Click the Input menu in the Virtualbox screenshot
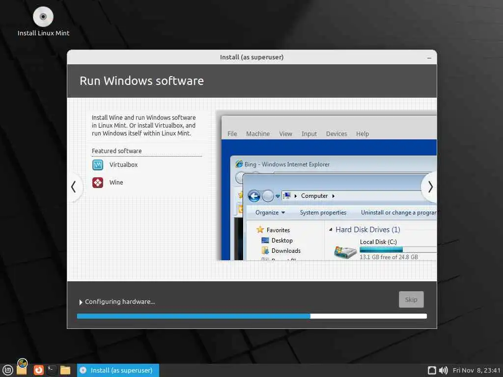Viewport: 503px width, 377px height. (x=309, y=134)
